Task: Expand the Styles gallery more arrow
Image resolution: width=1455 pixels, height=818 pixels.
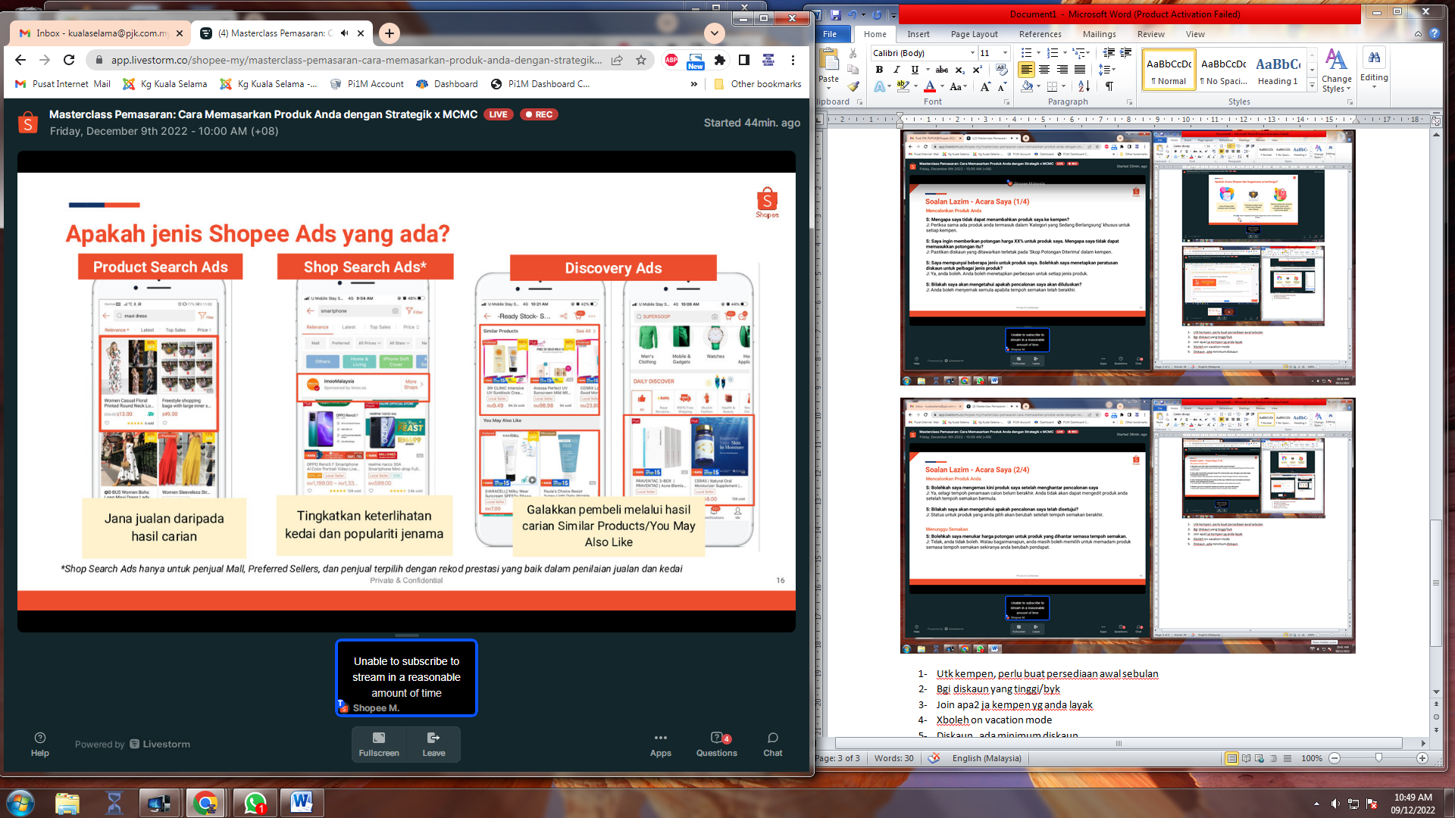Action: pos(1313,85)
